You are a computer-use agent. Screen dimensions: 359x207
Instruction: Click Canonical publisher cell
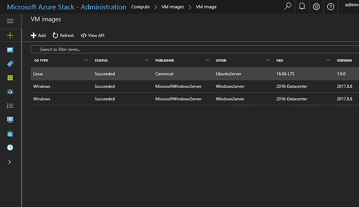tap(164, 74)
